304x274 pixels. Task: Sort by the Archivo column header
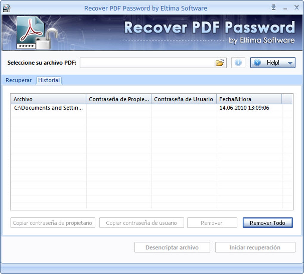click(x=48, y=99)
